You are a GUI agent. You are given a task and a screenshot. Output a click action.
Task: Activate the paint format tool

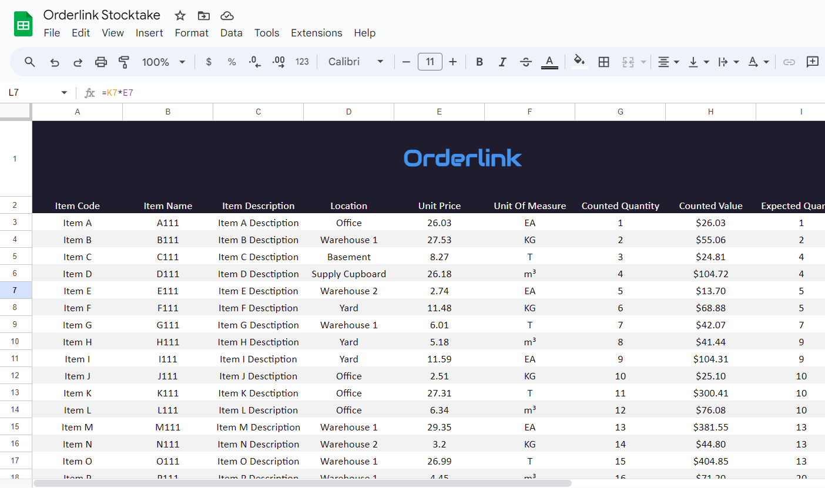[x=124, y=62]
